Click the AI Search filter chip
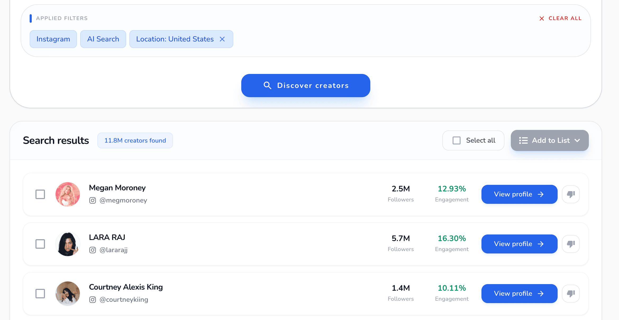The height and width of the screenshot is (320, 619). pyautogui.click(x=103, y=39)
